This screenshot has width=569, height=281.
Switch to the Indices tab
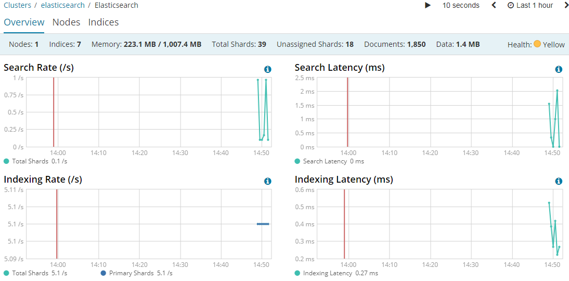(103, 22)
